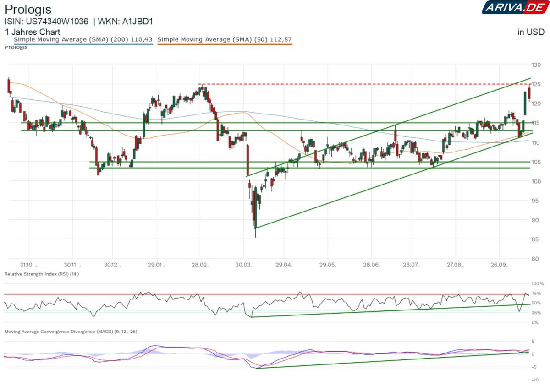Screen dimensions: 550x386
Task: Click the 105 price axis label
Action: point(536,162)
